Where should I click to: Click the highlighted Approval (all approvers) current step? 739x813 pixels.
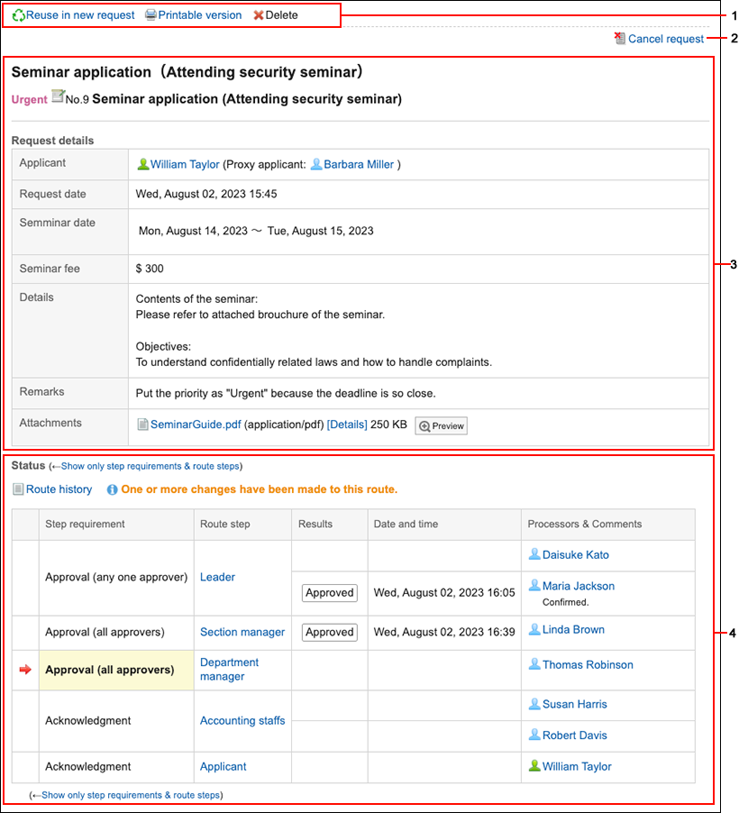pyautogui.click(x=116, y=670)
